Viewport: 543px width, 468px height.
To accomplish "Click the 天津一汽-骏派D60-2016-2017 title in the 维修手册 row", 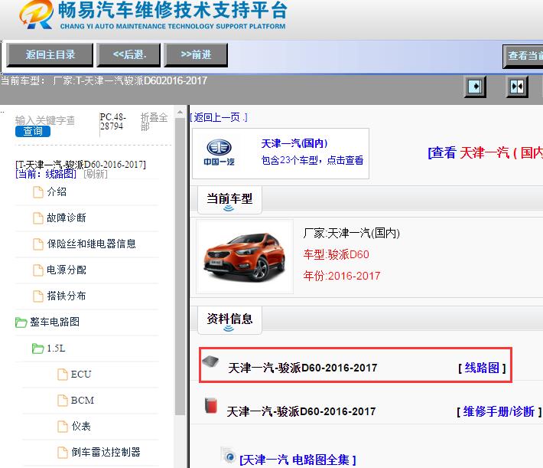I will (x=301, y=411).
